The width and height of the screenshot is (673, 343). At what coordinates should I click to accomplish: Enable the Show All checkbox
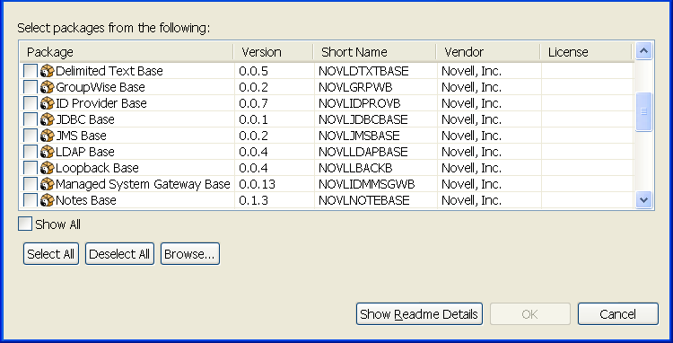(25, 224)
